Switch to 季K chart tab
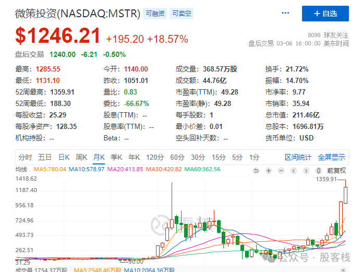The height and width of the screenshot is (272, 362). [117, 157]
